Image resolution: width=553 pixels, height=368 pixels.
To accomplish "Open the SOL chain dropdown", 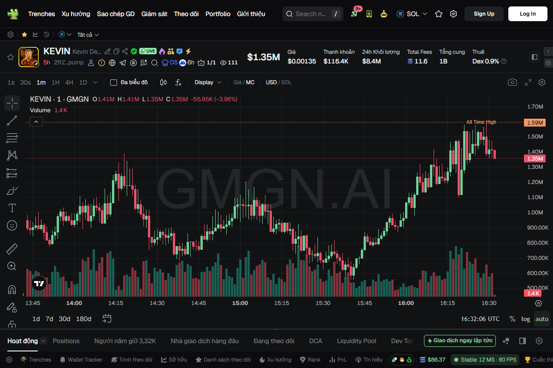I will (x=412, y=14).
